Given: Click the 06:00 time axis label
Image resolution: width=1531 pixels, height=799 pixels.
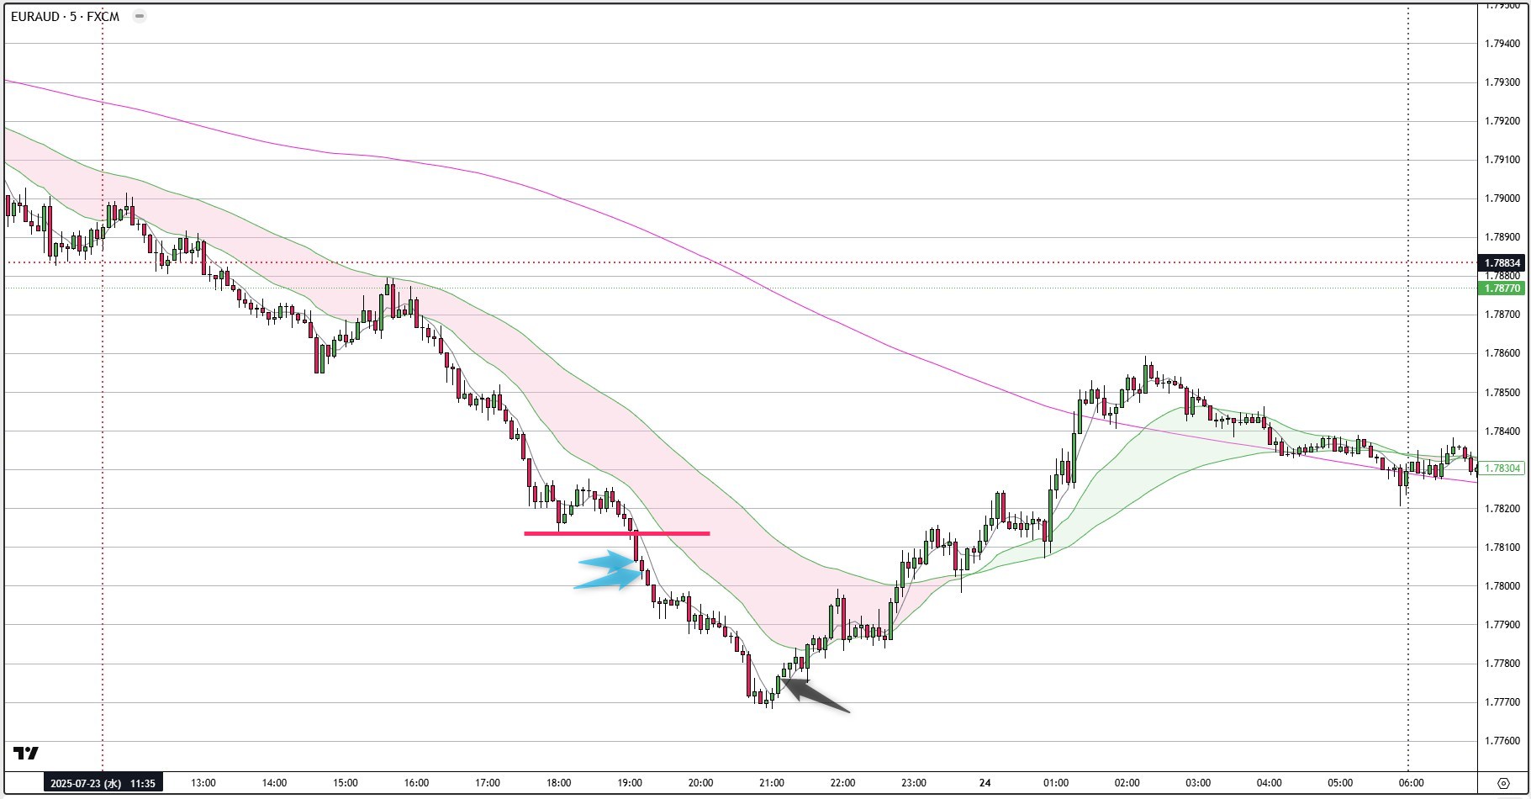Looking at the screenshot, I should tap(1412, 783).
